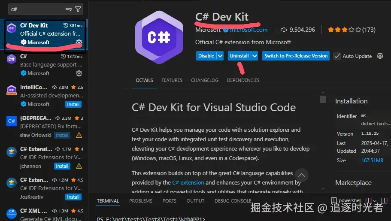The width and height of the screenshot is (391, 221).
Task: Expand the Disable button dropdown arrow
Action: 220,56
